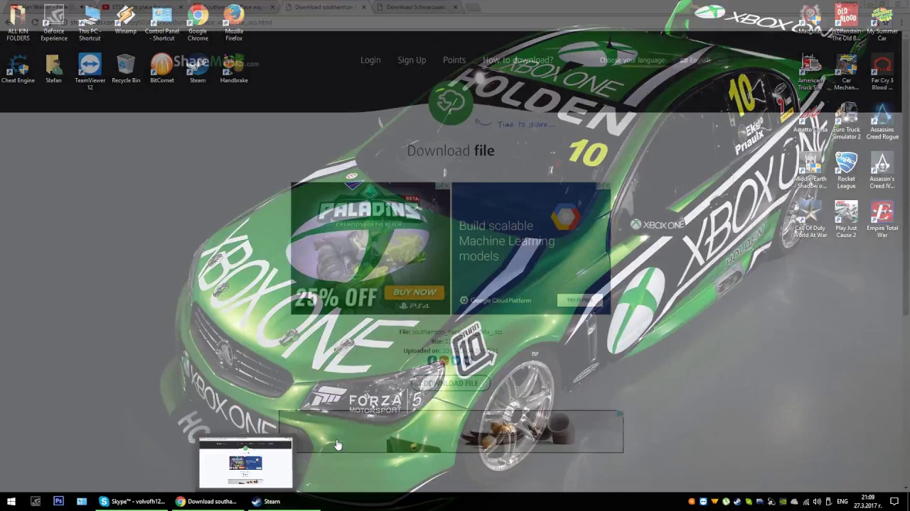Viewport: 910px width, 511px height.
Task: Select the BitComet desktop shortcut
Action: [162, 69]
